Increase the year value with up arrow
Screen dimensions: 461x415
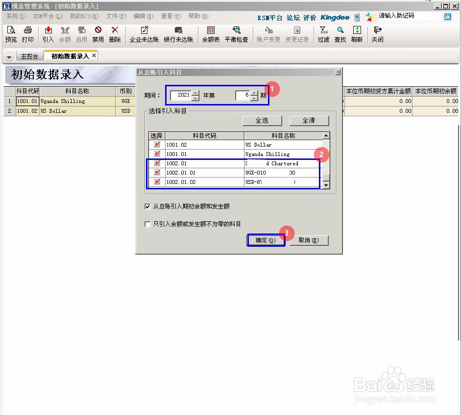point(195,93)
